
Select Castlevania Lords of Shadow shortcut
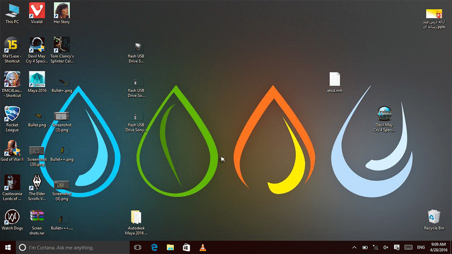tap(12, 187)
